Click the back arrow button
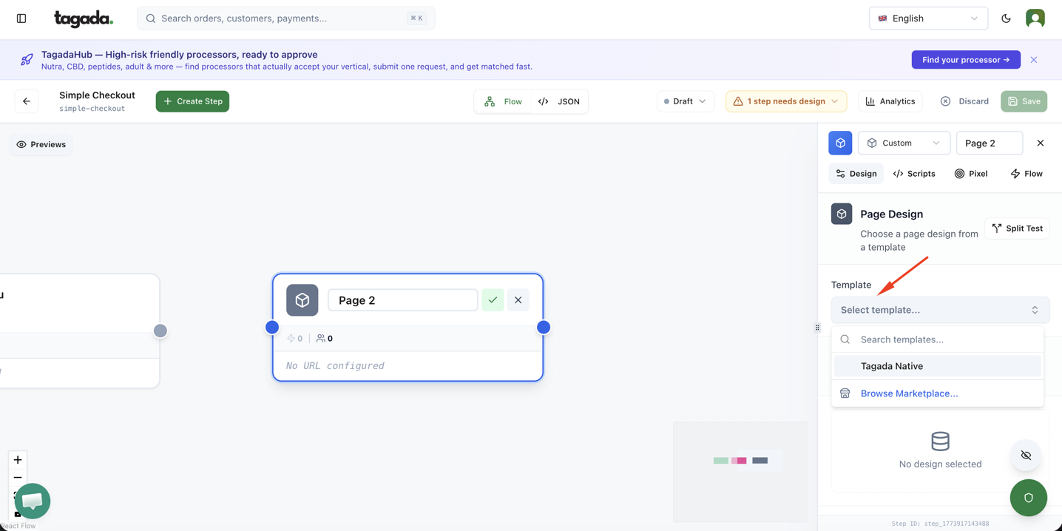 click(27, 101)
